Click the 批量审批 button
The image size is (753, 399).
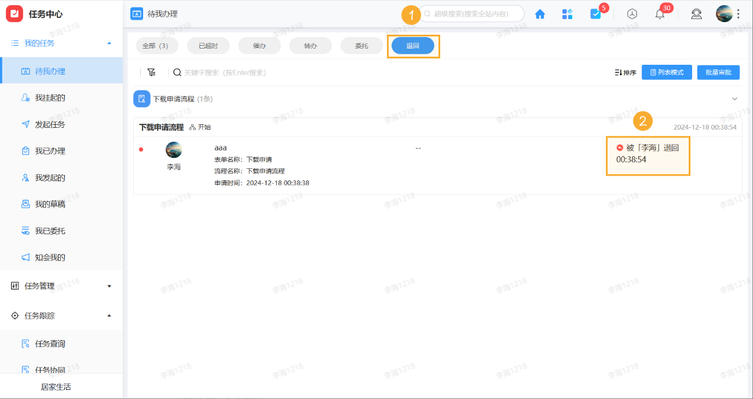(718, 72)
